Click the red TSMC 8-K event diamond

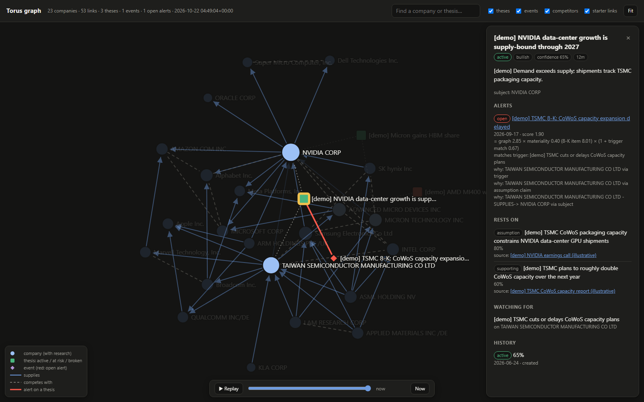coord(334,258)
